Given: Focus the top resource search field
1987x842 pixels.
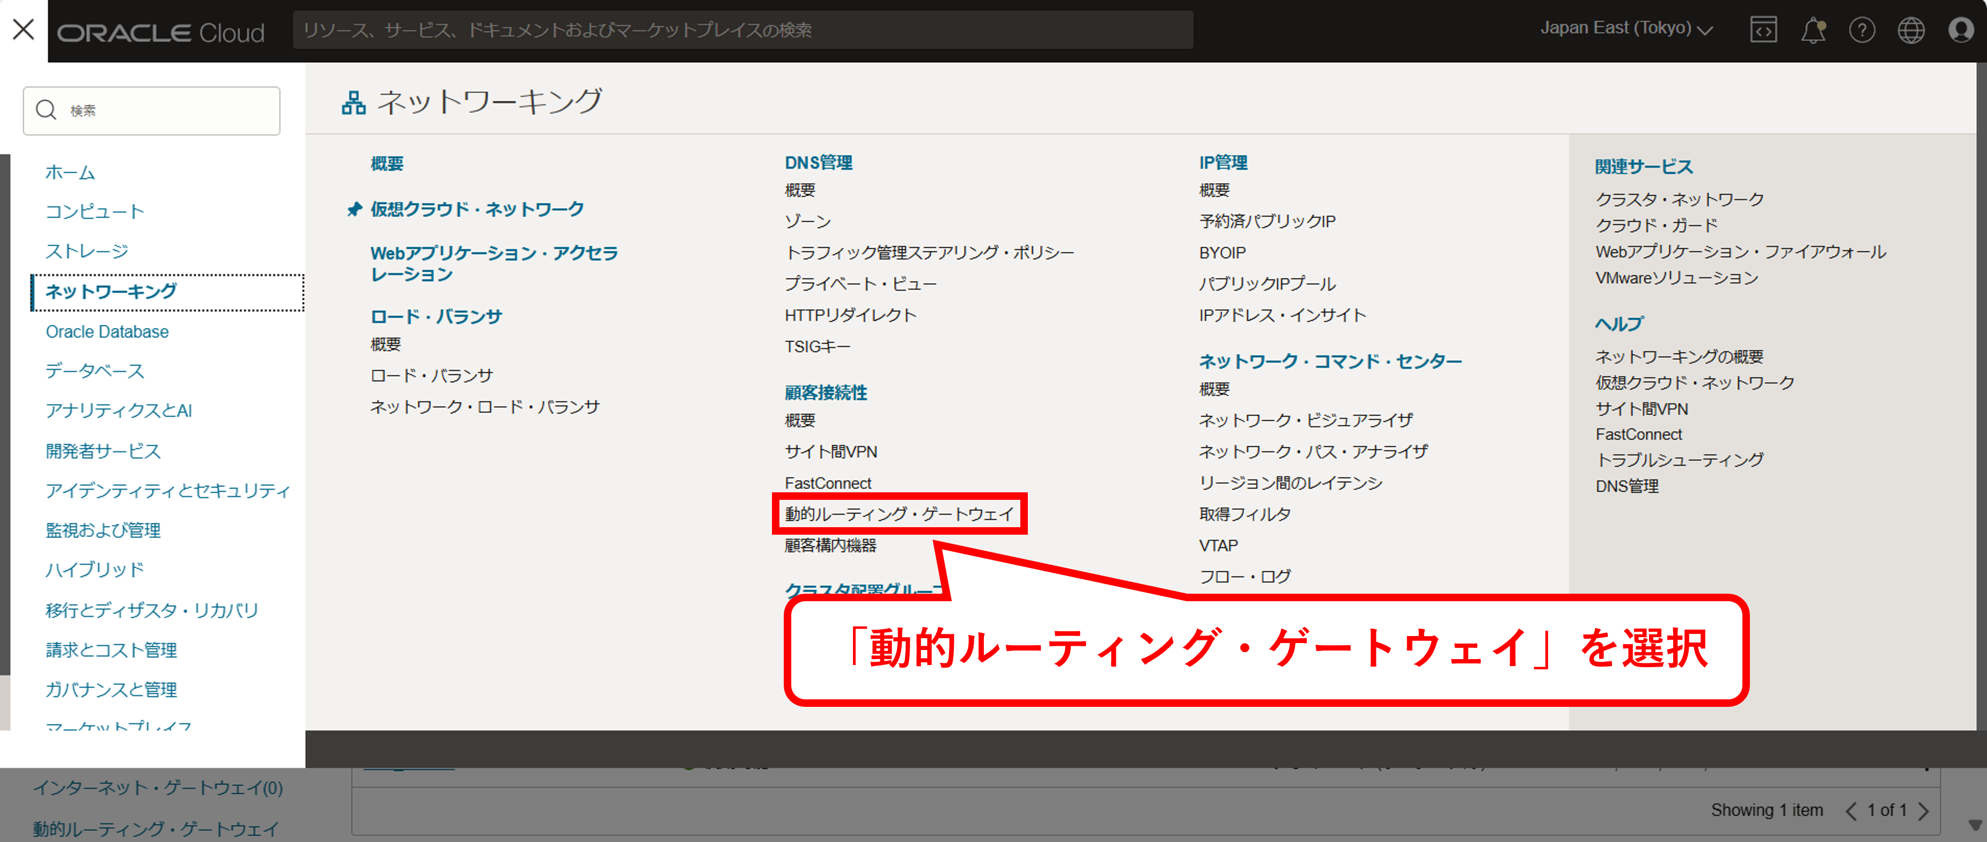Looking at the screenshot, I should click(x=742, y=30).
